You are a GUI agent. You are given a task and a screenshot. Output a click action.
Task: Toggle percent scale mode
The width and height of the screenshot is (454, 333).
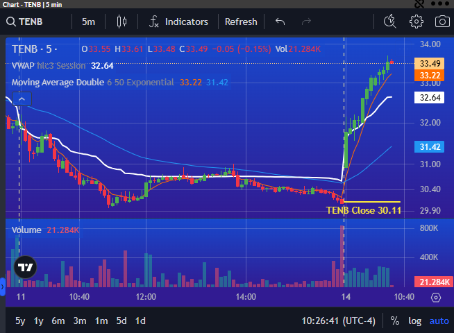tap(394, 321)
